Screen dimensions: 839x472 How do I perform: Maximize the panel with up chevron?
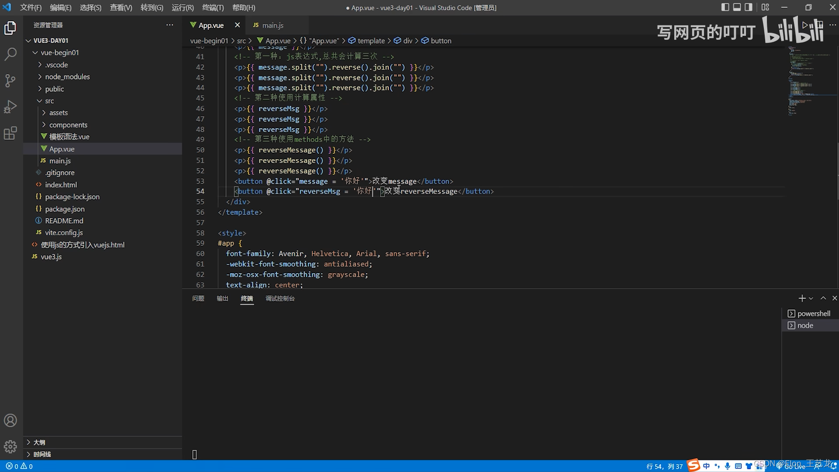pos(823,298)
